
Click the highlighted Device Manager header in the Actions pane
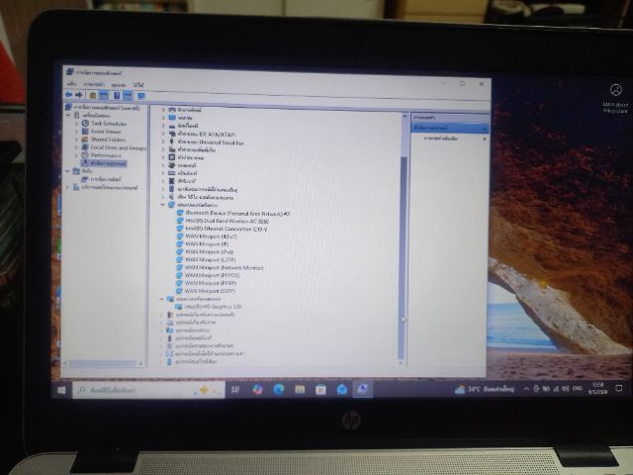[449, 128]
